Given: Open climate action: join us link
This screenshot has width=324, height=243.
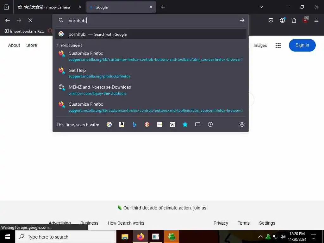Looking at the screenshot, I should [x=165, y=208].
